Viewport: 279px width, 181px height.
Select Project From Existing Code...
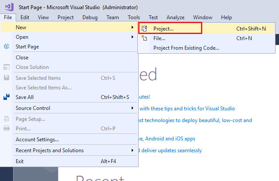click(206, 48)
